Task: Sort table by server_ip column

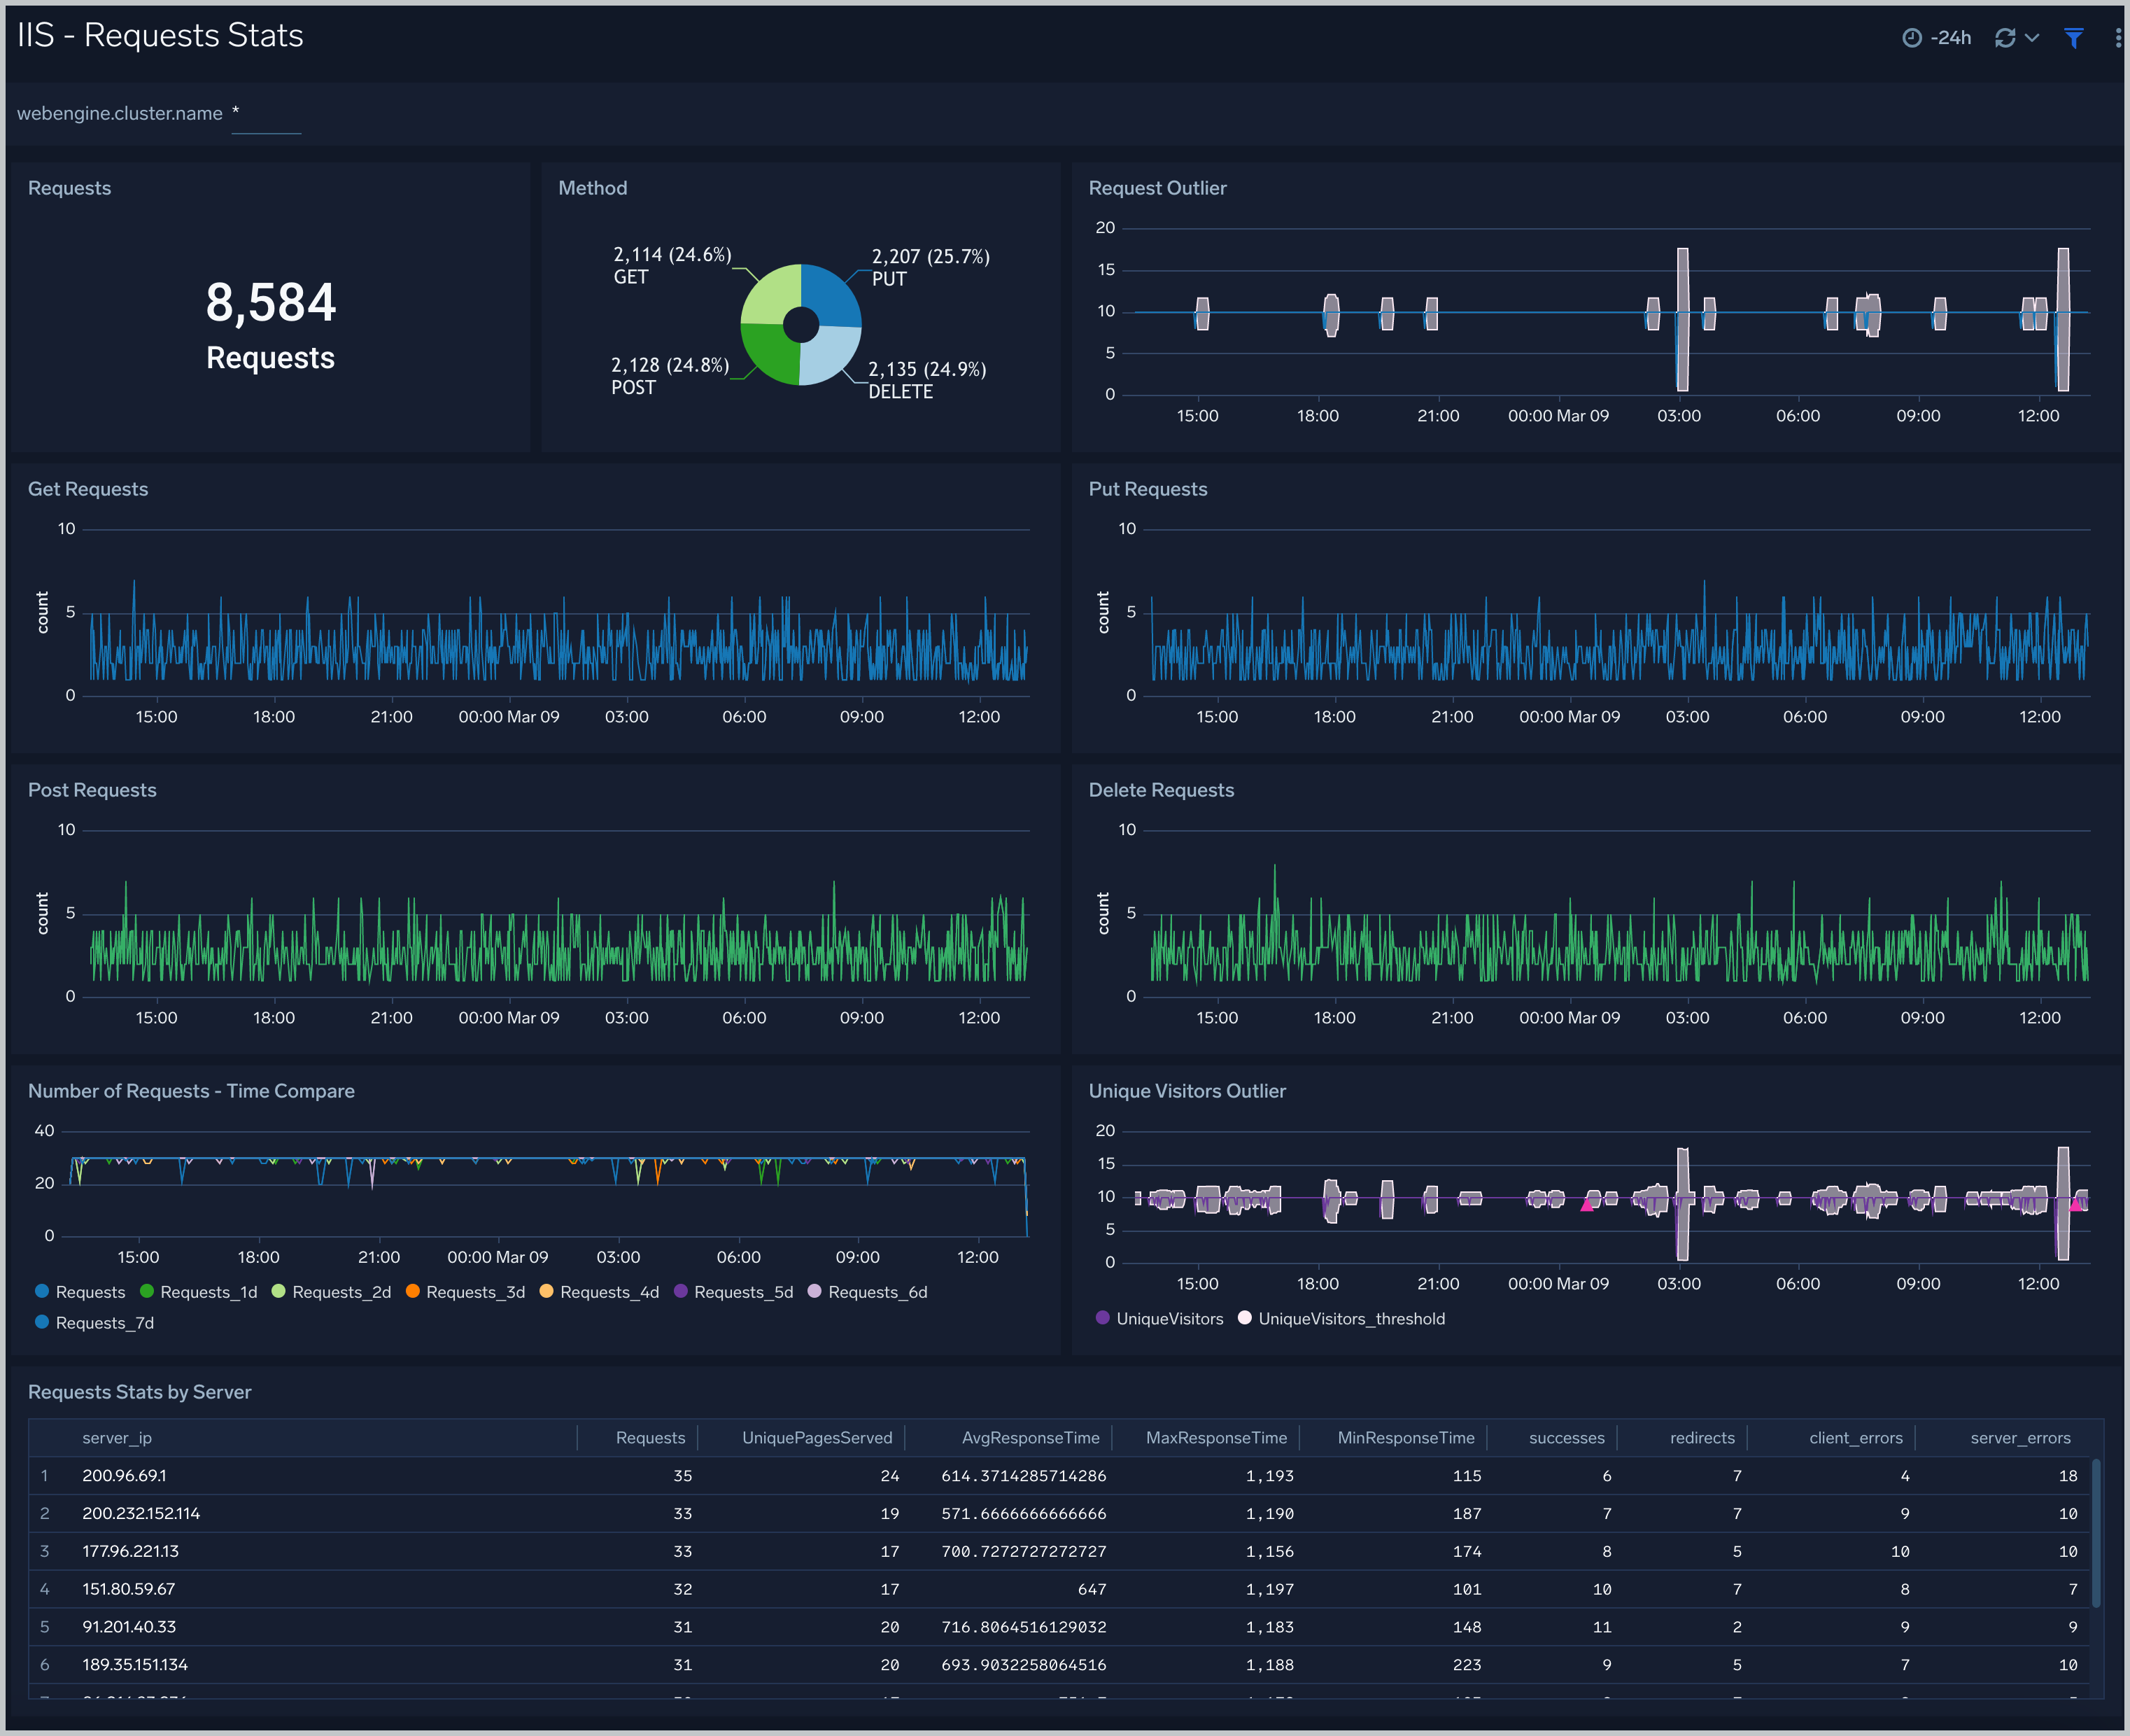Action: [117, 1438]
